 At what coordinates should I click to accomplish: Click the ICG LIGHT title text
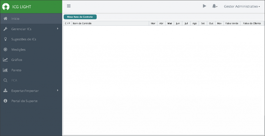coord(22,7)
